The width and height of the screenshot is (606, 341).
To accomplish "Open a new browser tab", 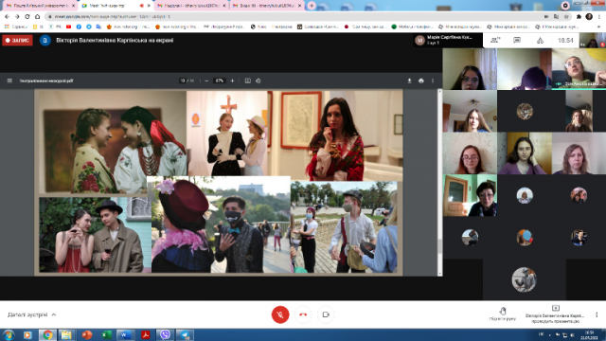I will coord(312,6).
